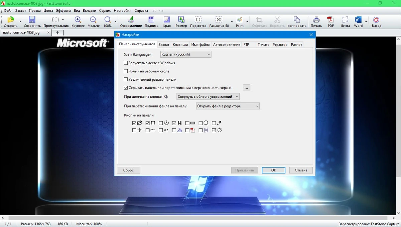Switch to the Клавиши settings tab
Image resolution: width=401 pixels, height=227 pixels.
[180, 45]
